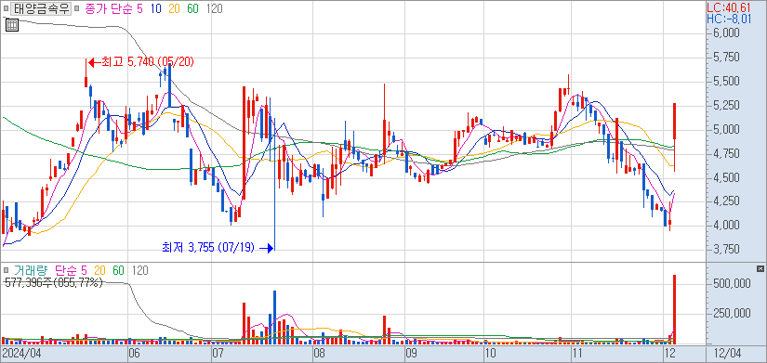The image size is (767, 363).
Task: Click the square marker before 종가 단순
Action: pyautogui.click(x=76, y=8)
